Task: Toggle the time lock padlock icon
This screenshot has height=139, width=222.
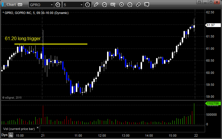Action: 11,135
